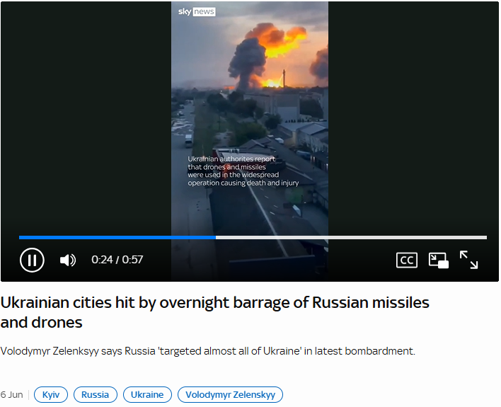Image resolution: width=501 pixels, height=407 pixels.
Task: Click the Sky News logo in video
Action: click(x=197, y=12)
